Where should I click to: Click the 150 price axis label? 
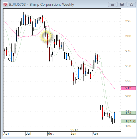coord(128,126)
